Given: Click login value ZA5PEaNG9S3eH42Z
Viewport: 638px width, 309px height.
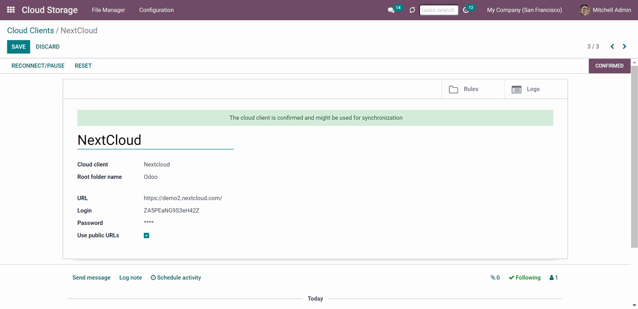Looking at the screenshot, I should [171, 210].
